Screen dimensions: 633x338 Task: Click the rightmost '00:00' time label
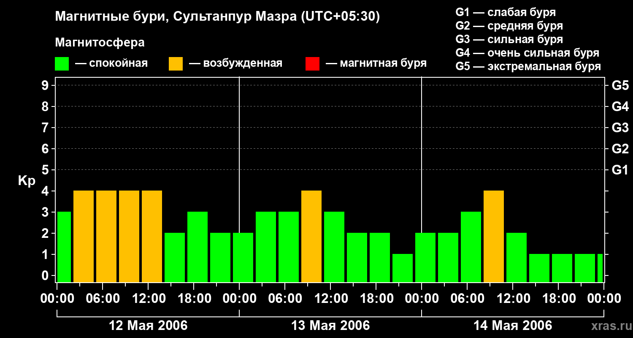coord(604,299)
